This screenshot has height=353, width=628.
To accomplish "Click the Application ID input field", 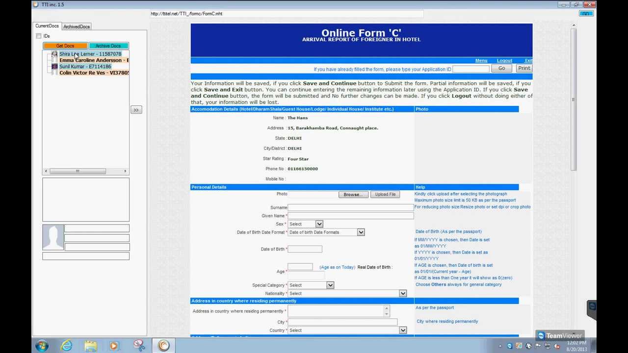I will (471, 69).
